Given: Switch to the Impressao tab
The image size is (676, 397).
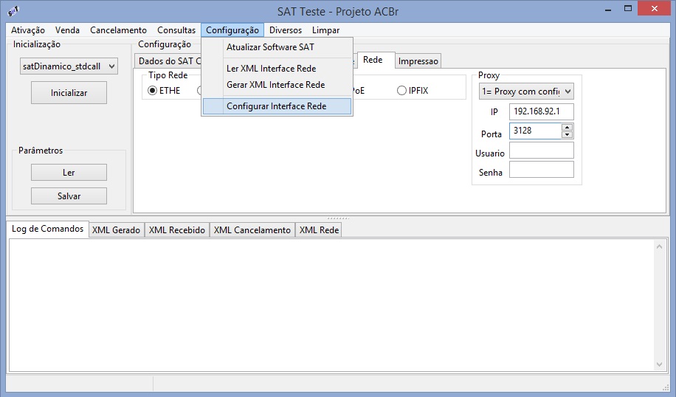Looking at the screenshot, I should coord(418,61).
